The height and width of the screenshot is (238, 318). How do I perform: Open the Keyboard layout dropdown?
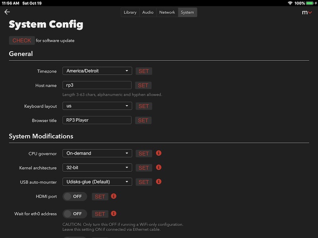coord(97,106)
